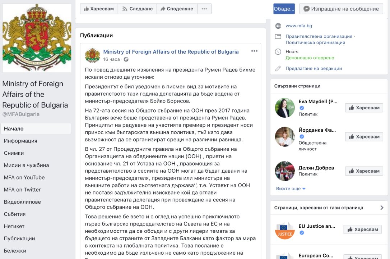Click Правителствена организация category link
The height and width of the screenshot is (259, 390).
click(319, 36)
